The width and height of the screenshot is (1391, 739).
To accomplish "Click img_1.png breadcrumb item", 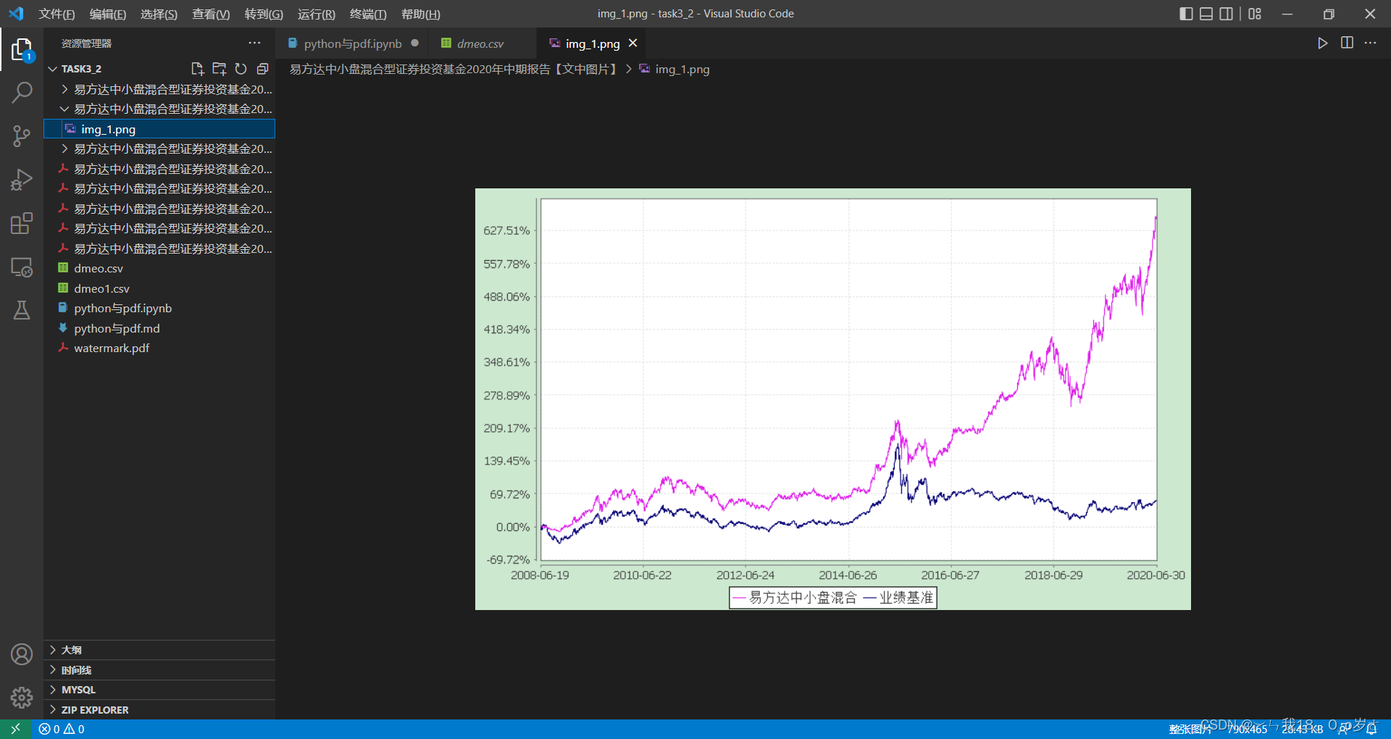I will [674, 70].
